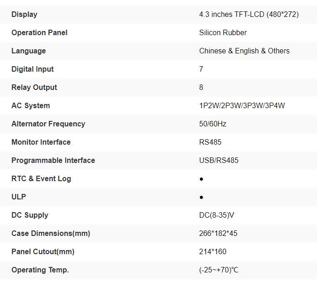Click the Digital Input label

(32, 69)
